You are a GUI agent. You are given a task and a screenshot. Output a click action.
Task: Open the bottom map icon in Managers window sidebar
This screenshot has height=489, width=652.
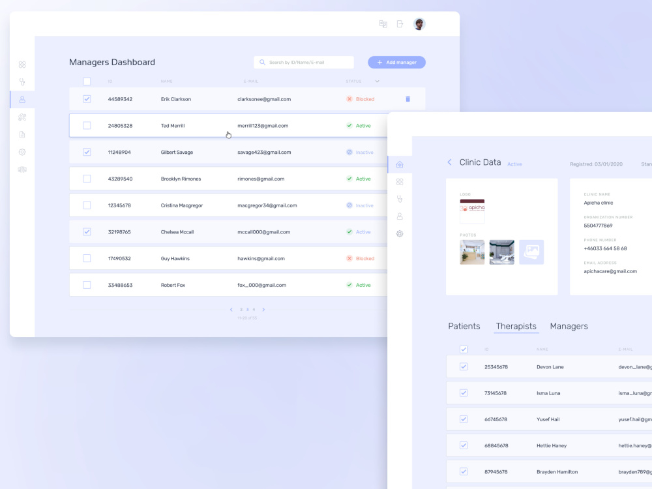pos(22,170)
